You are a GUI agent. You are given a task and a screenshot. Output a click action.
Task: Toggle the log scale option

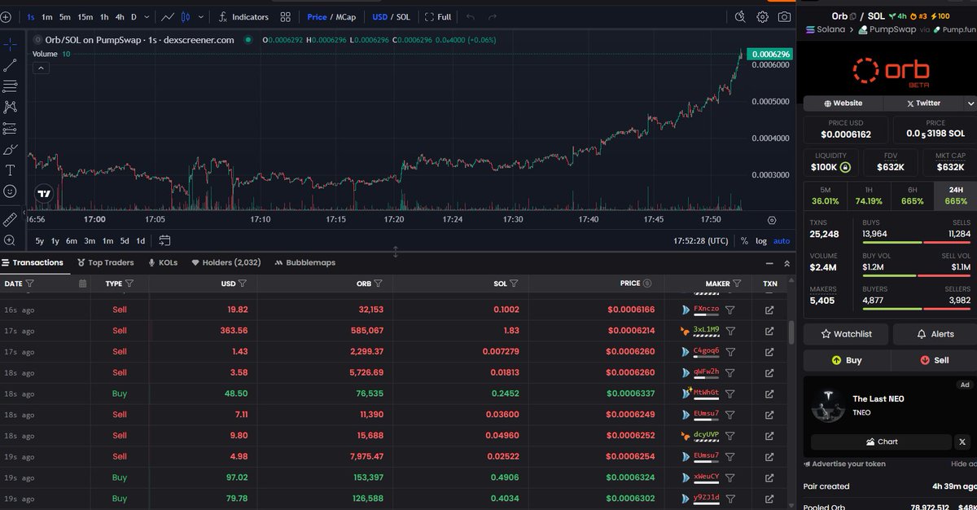(x=760, y=240)
